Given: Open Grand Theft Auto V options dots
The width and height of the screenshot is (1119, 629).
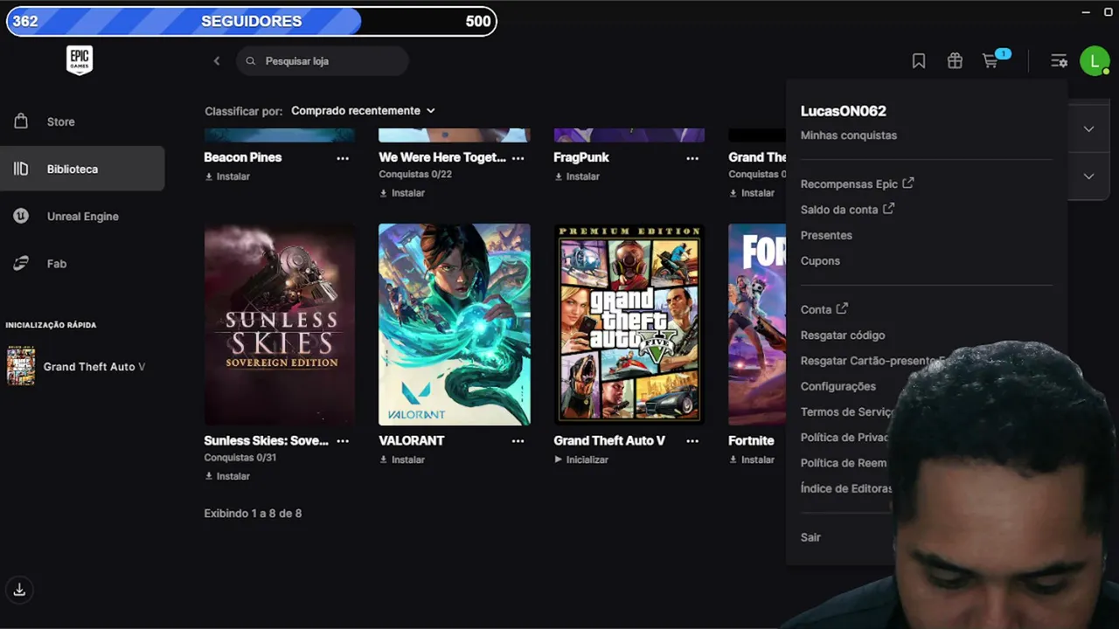Looking at the screenshot, I should [692, 441].
